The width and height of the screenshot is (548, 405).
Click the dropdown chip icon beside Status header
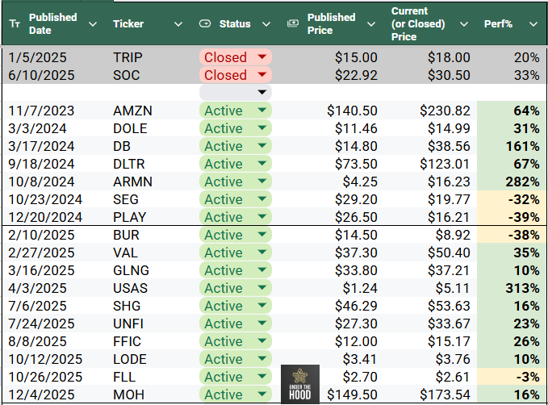click(205, 23)
